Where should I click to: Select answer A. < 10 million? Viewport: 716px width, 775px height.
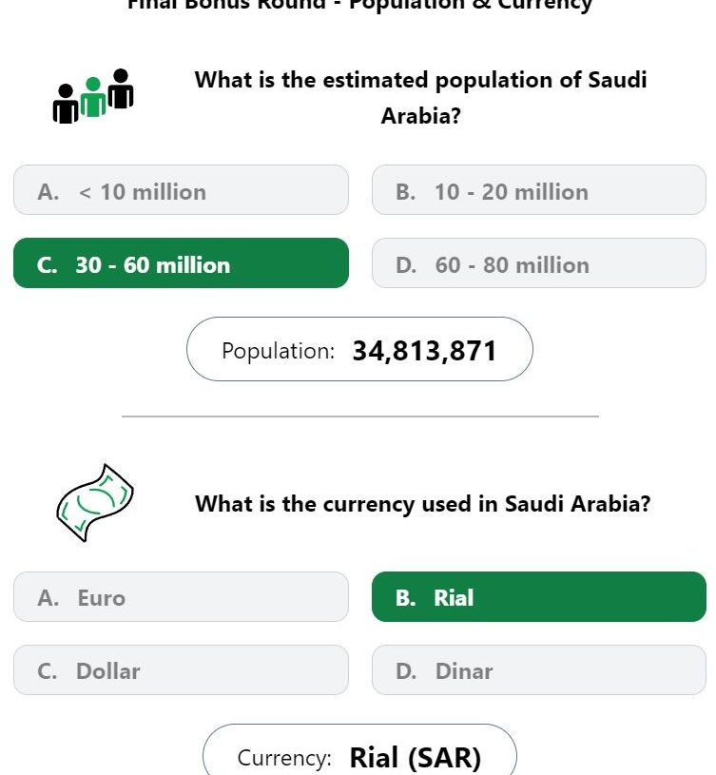(x=181, y=190)
